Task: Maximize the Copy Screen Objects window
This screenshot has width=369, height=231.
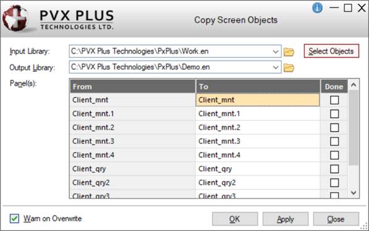Action: click(x=348, y=8)
